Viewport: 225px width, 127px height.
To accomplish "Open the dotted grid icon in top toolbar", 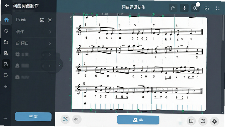I will (x=207, y=8).
